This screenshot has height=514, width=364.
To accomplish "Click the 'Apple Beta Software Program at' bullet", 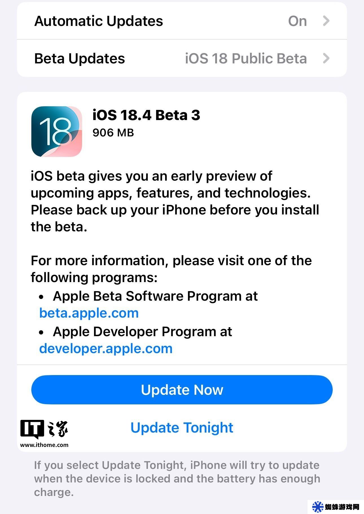I will (x=155, y=296).
